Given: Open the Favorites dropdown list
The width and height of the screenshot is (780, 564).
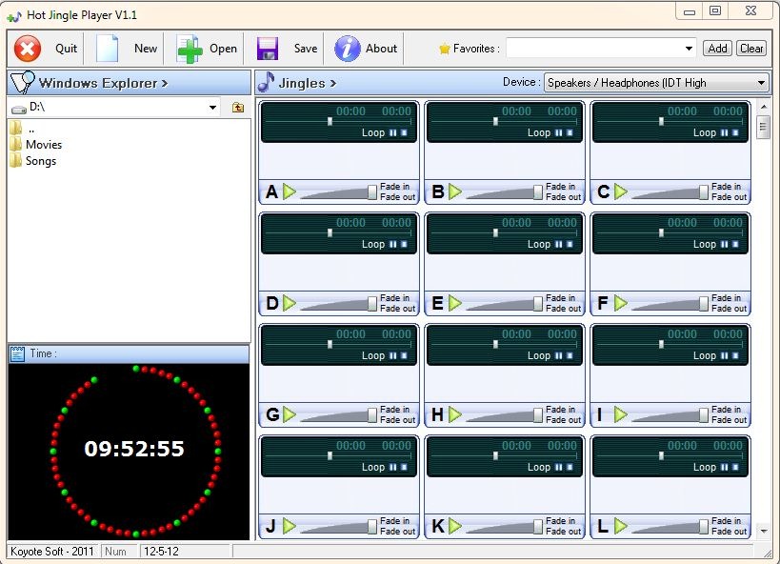Looking at the screenshot, I should click(x=690, y=49).
